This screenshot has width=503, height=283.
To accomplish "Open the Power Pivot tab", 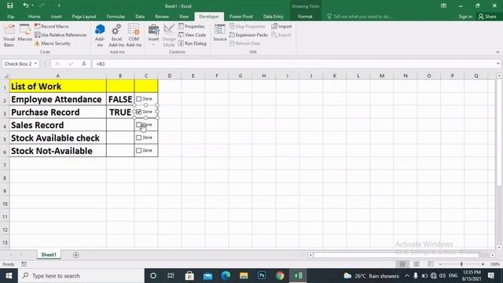I will tap(241, 17).
